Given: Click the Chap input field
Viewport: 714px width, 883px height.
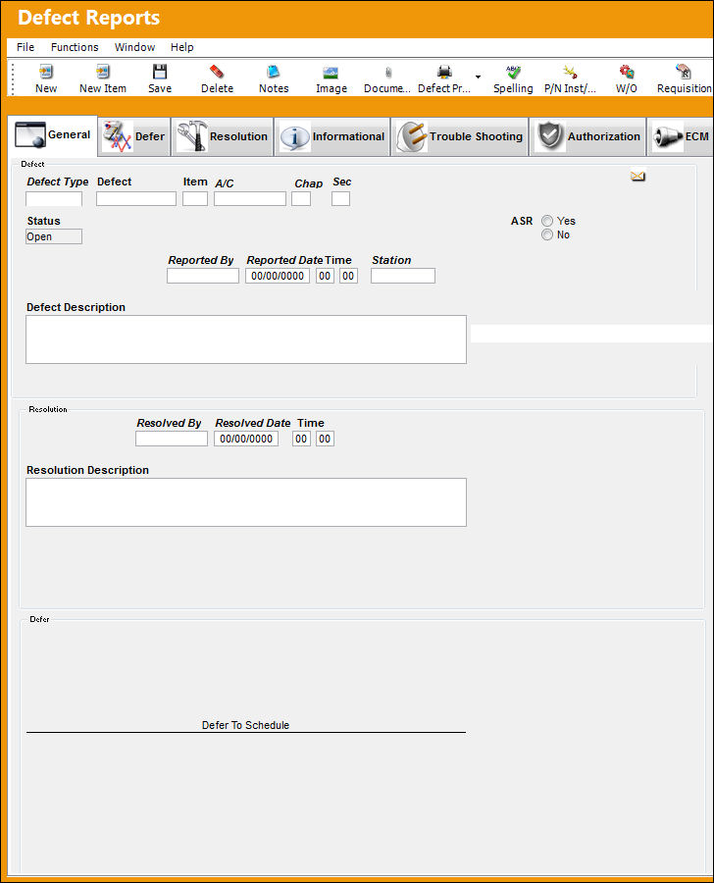Looking at the screenshot, I should [301, 199].
